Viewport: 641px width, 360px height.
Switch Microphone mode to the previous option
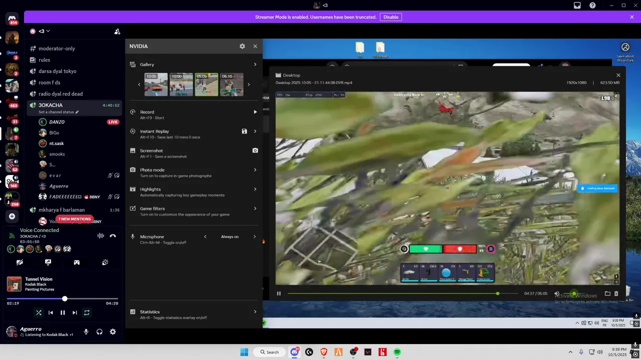(205, 236)
